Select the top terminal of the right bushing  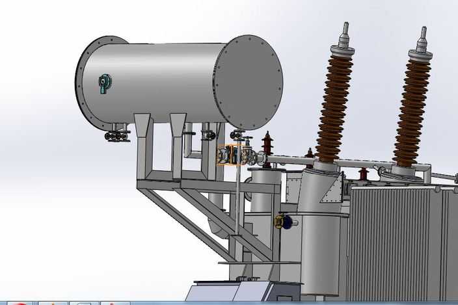422,38
